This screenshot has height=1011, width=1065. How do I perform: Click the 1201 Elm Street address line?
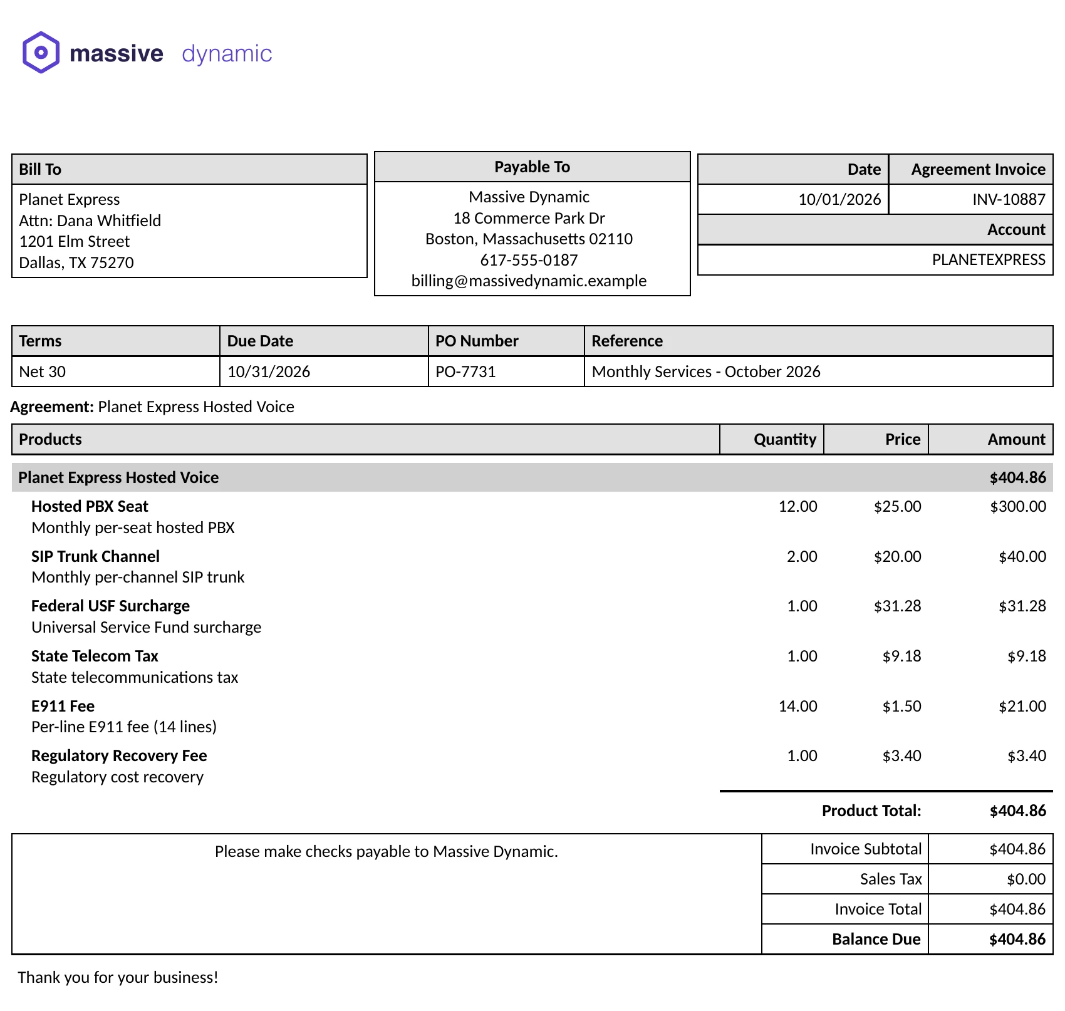(74, 241)
